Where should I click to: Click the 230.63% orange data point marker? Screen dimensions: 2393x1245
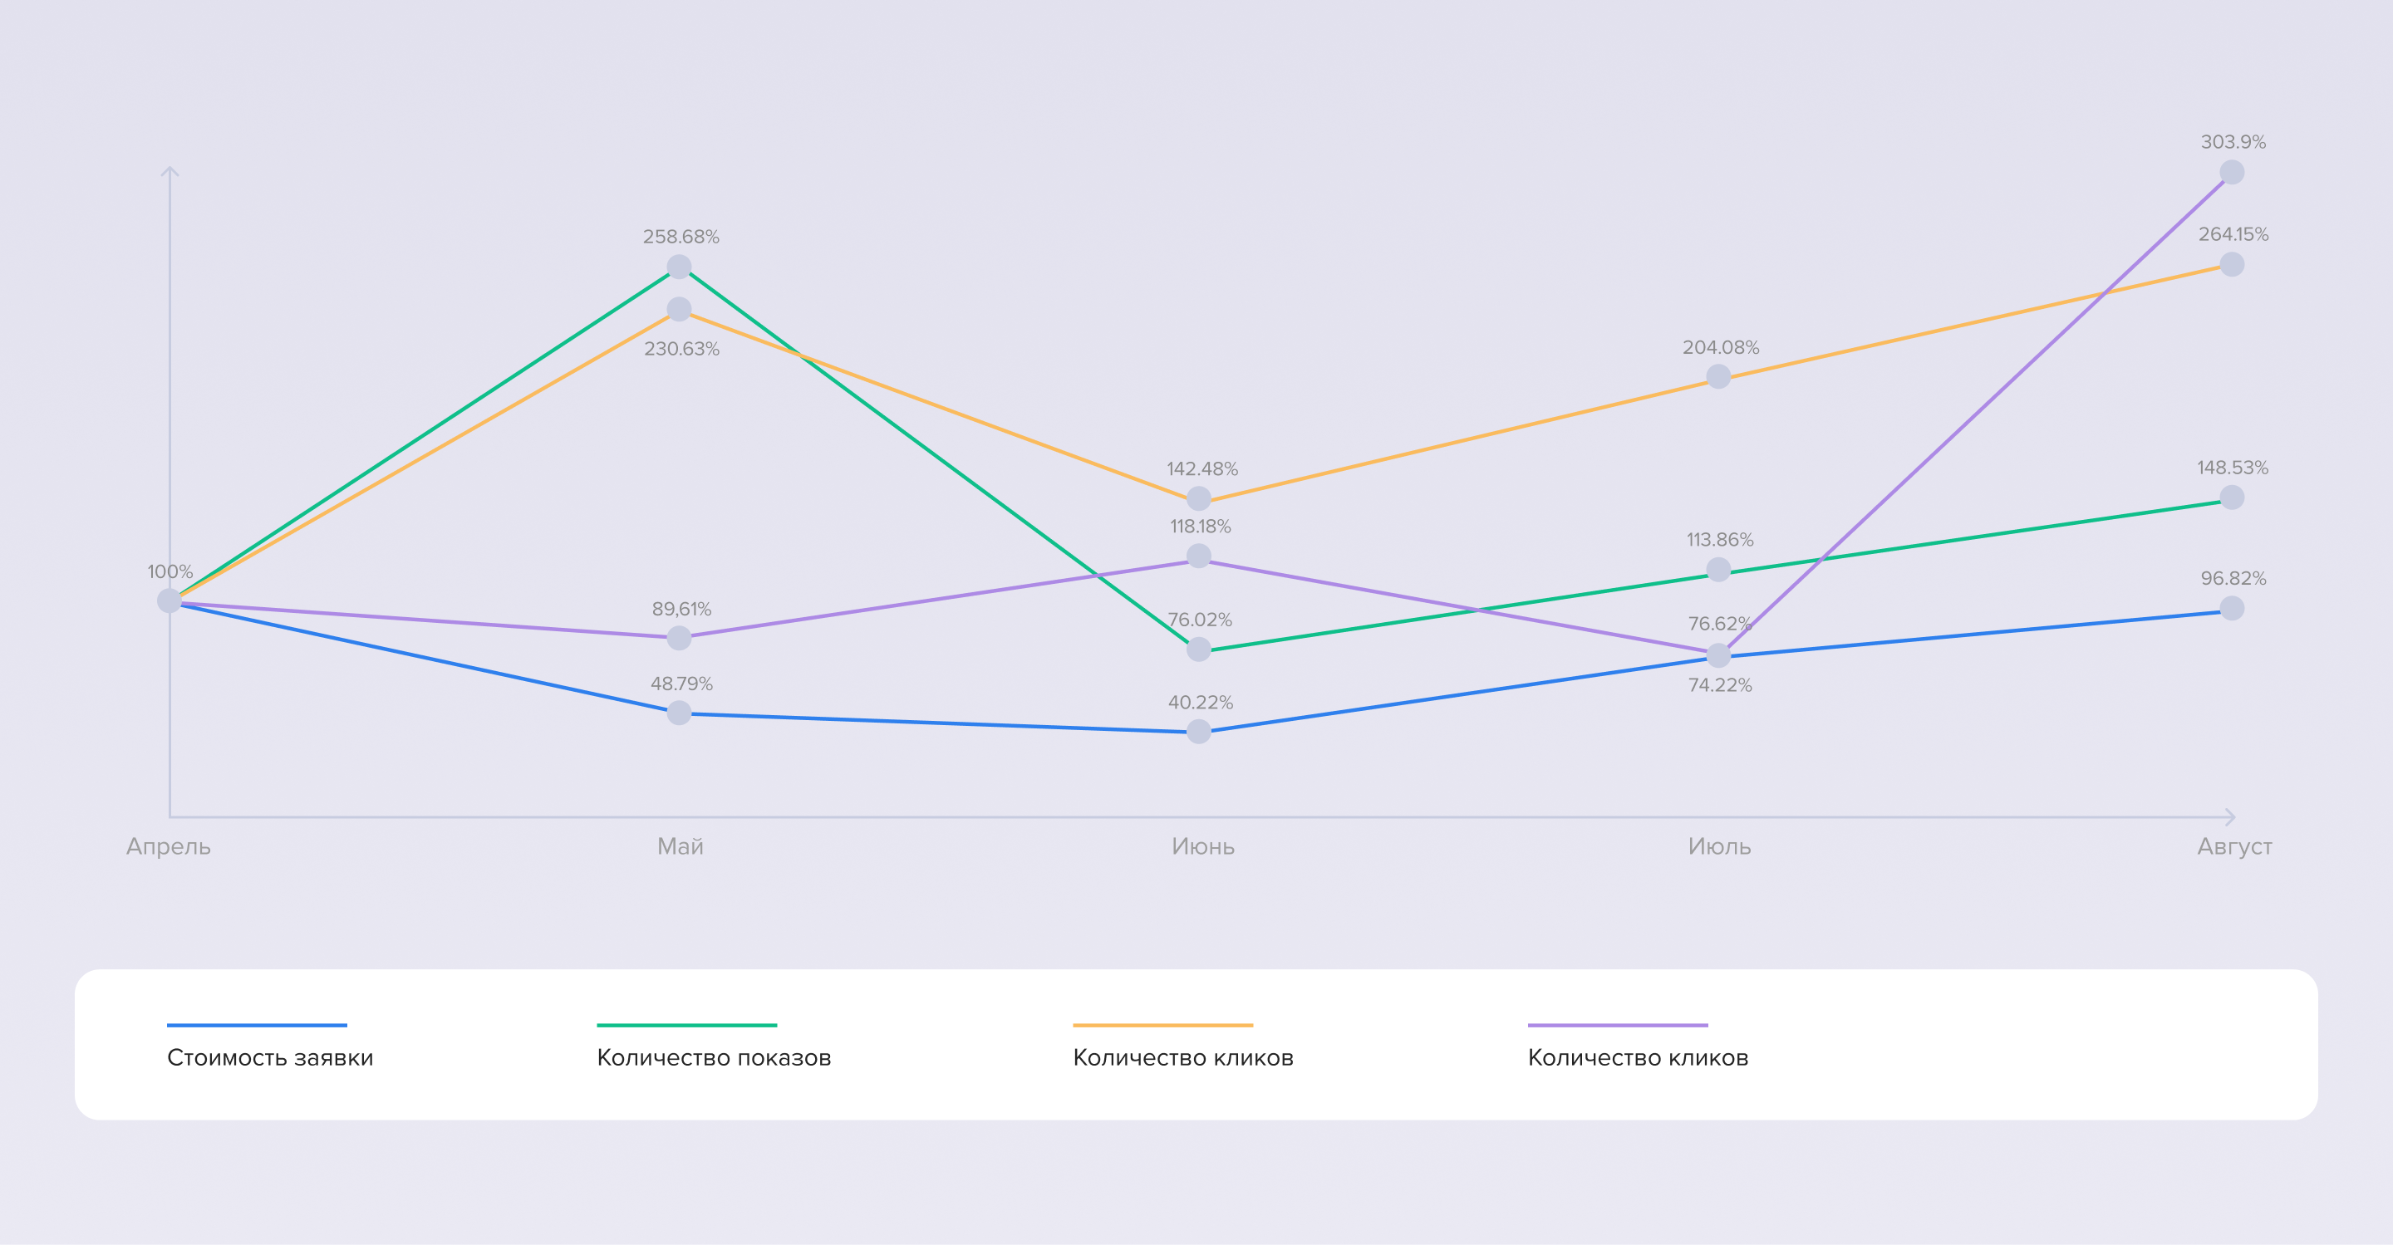coord(679,309)
